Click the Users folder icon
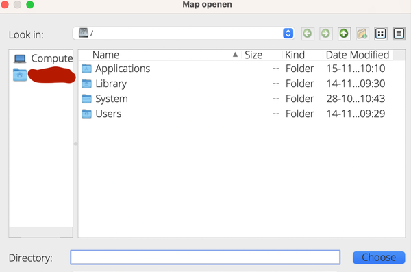Screen dimensions: 411x272 (86, 114)
